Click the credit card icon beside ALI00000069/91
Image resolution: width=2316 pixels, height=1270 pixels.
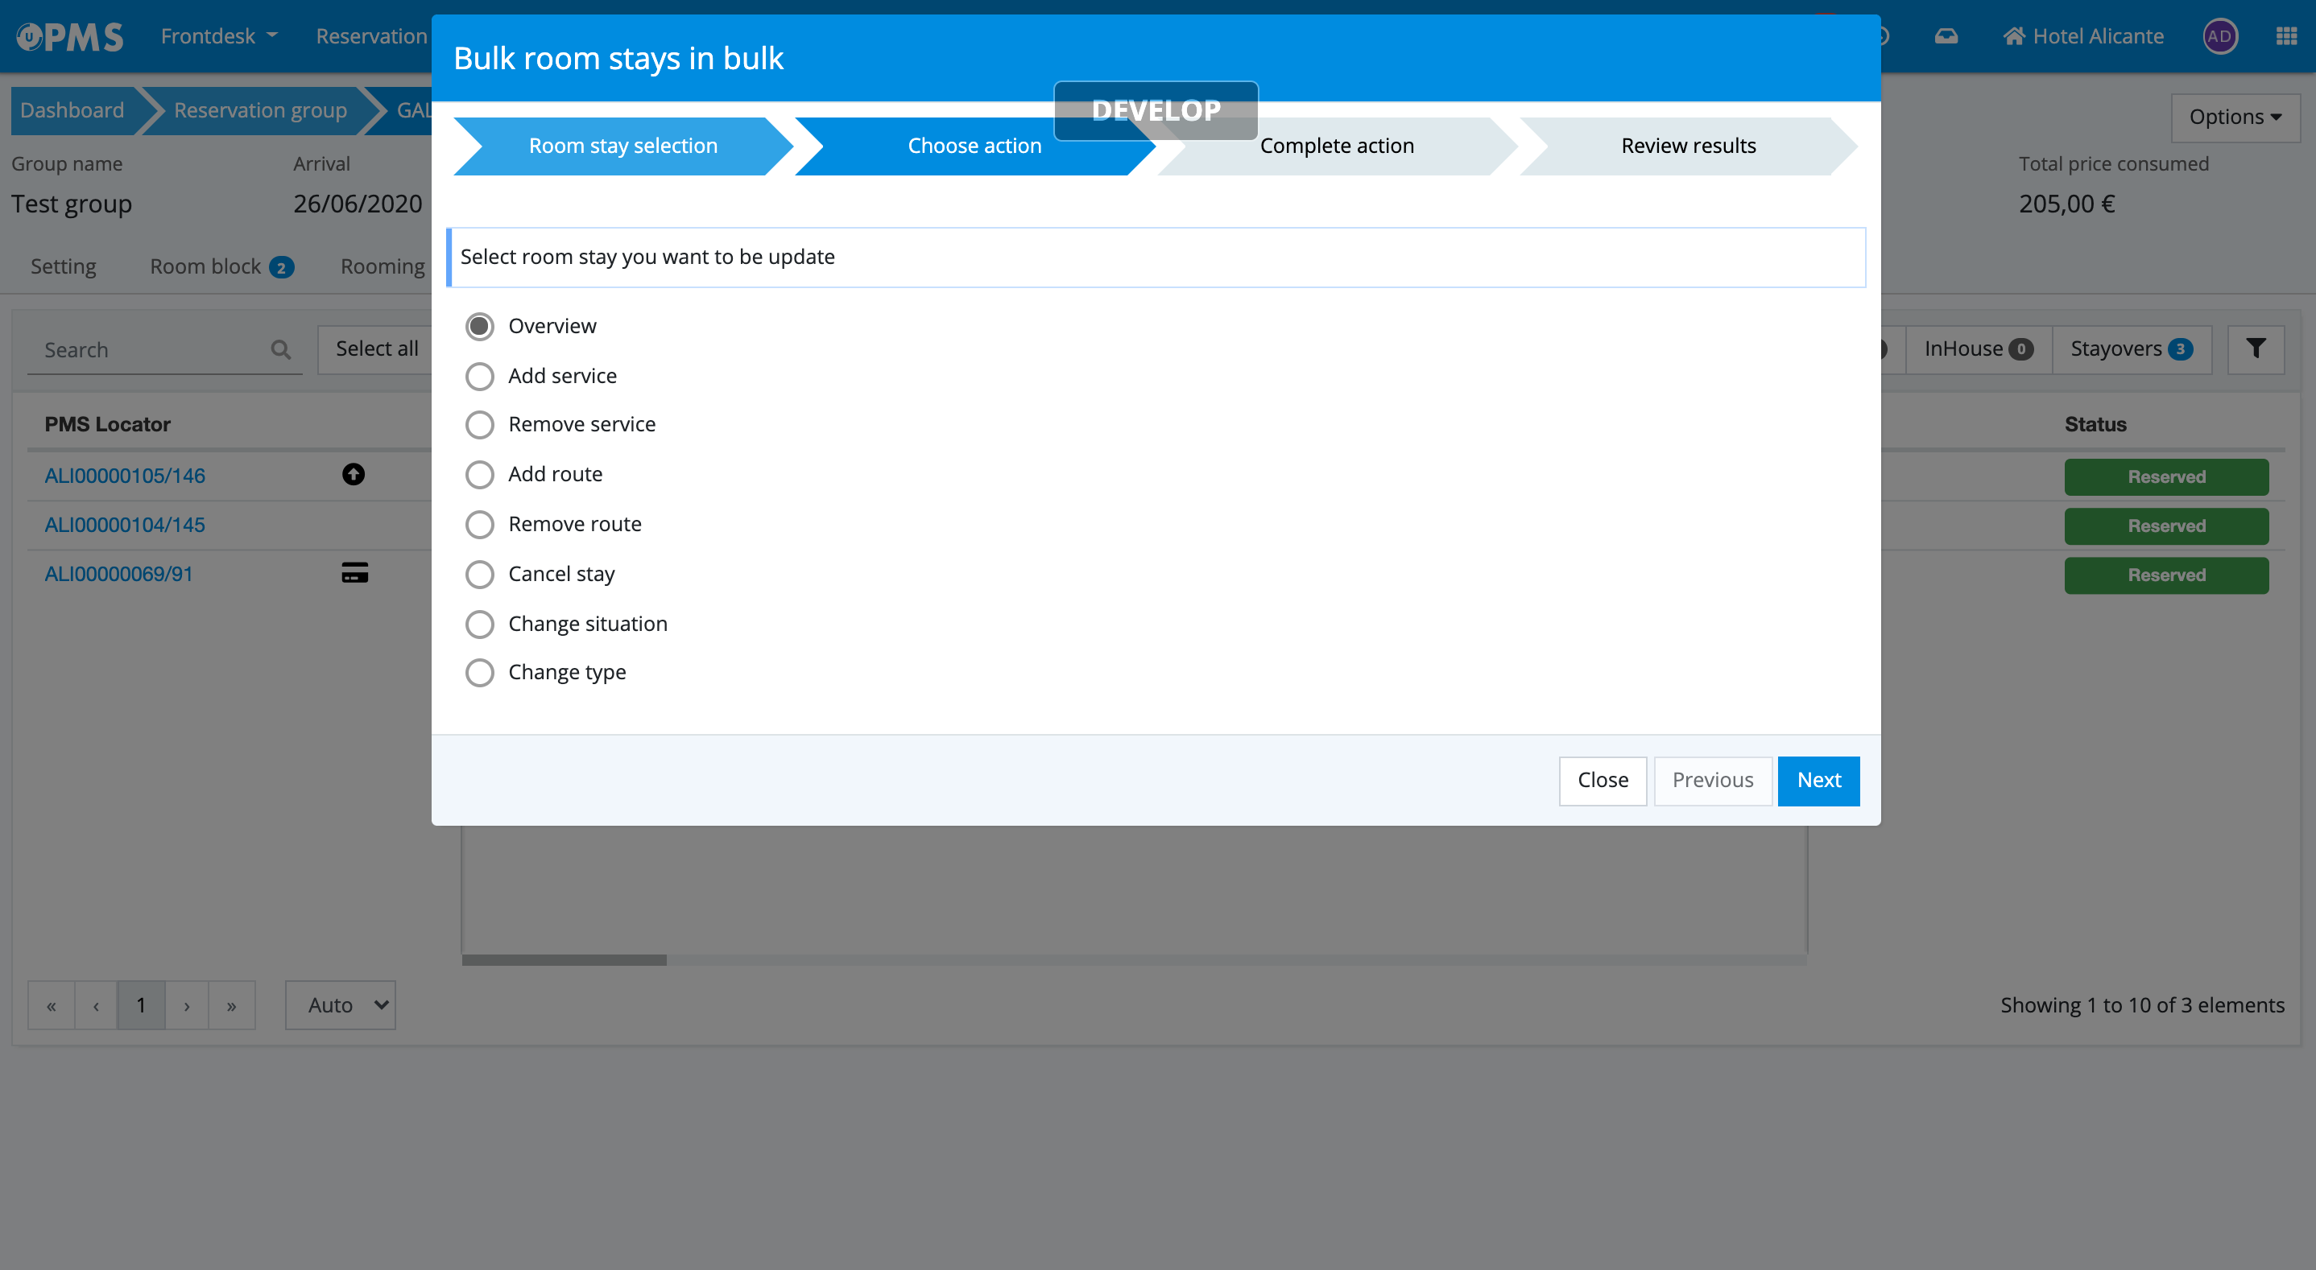354,572
